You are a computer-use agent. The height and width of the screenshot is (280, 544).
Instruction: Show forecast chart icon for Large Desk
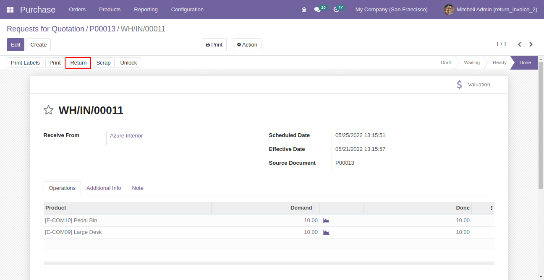tap(326, 232)
